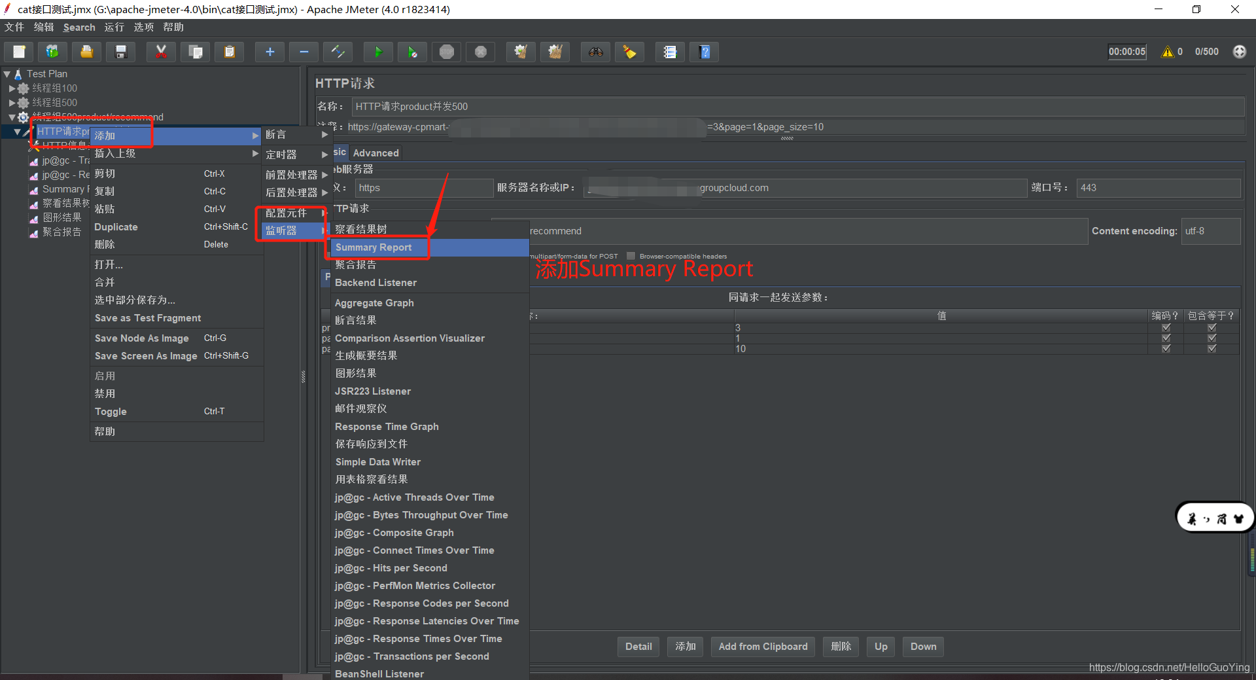Screen dimensions: 1256x680
Task: Open the 定时器 submenu
Action: click(x=297, y=154)
